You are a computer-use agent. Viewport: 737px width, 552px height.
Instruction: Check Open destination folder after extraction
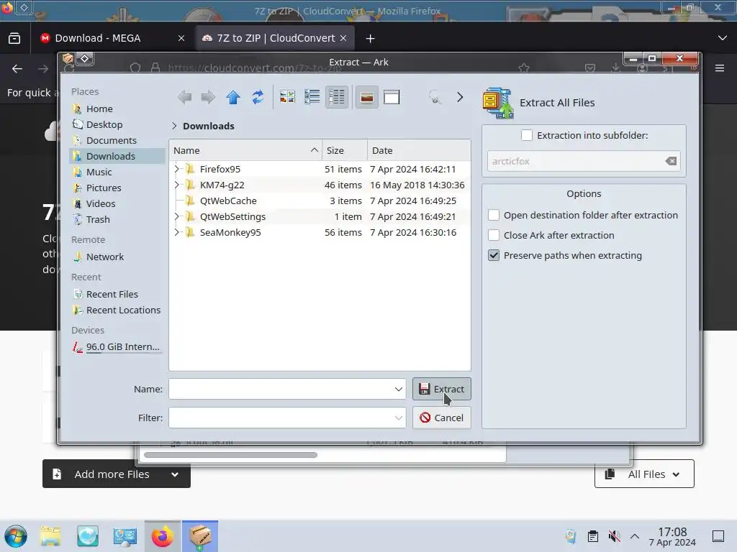coord(494,215)
